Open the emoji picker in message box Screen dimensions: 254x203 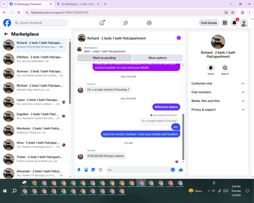click(173, 170)
